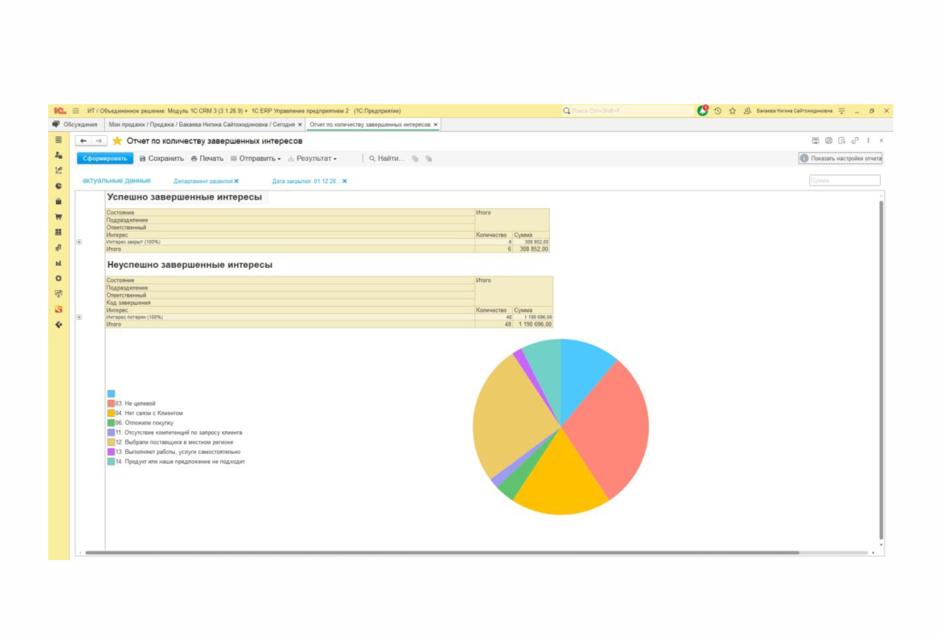Click the Департамент развития filter link
The width and height of the screenshot is (938, 637).
pos(203,181)
